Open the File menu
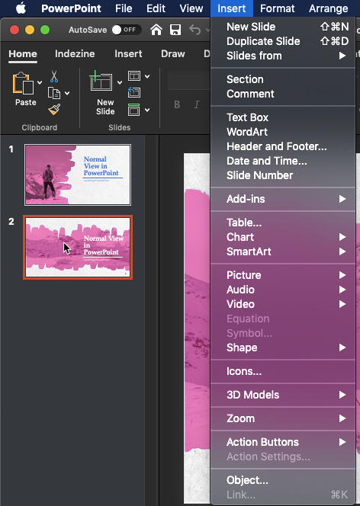Viewport: 360px width, 506px height. click(x=124, y=8)
